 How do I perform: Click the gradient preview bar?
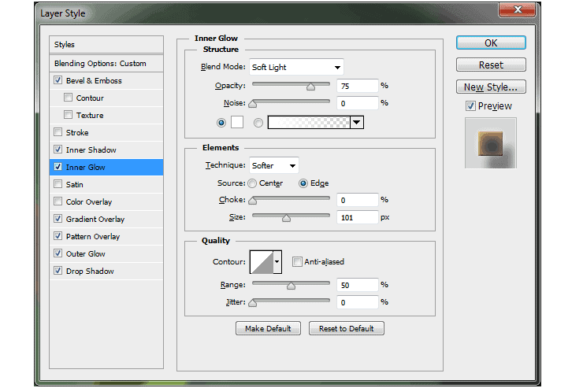309,122
